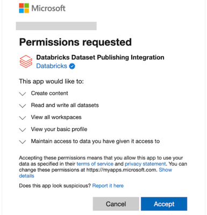Expand View your basic profile chevron

tap(23, 130)
